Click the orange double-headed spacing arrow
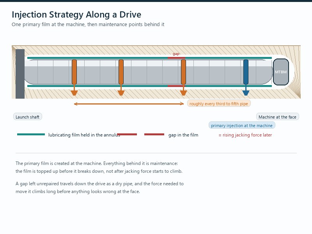312x234 pixels. tap(129, 104)
